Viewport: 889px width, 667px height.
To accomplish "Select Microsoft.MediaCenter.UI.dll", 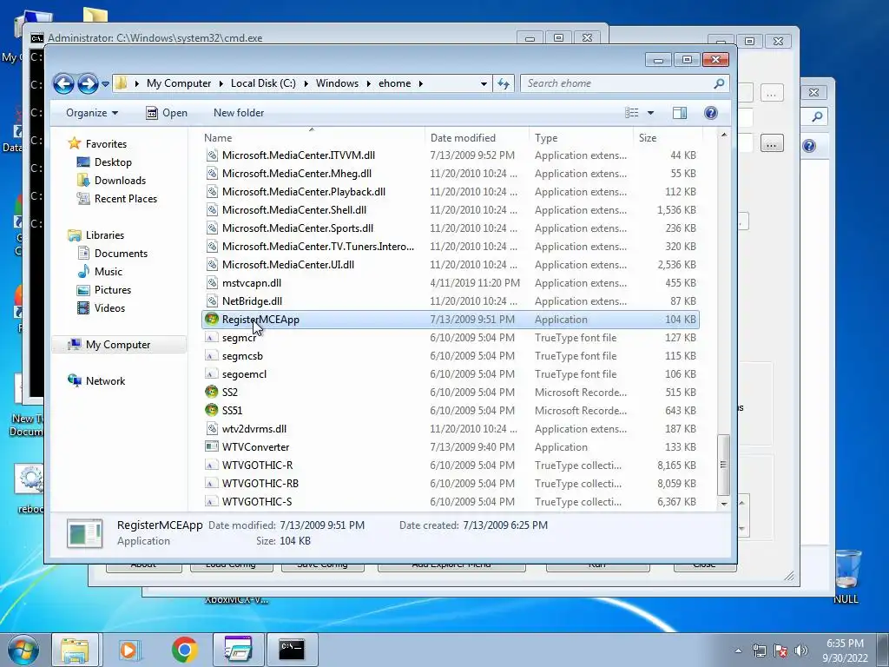I will (287, 265).
